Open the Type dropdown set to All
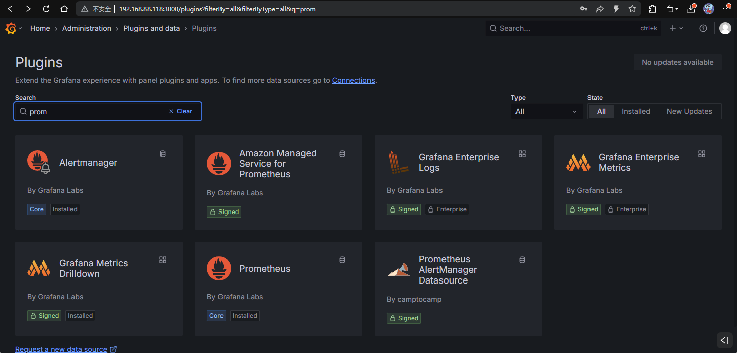 point(547,111)
